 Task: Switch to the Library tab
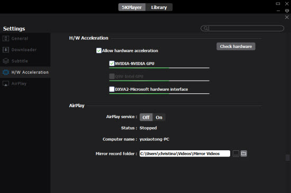pyautogui.click(x=159, y=7)
